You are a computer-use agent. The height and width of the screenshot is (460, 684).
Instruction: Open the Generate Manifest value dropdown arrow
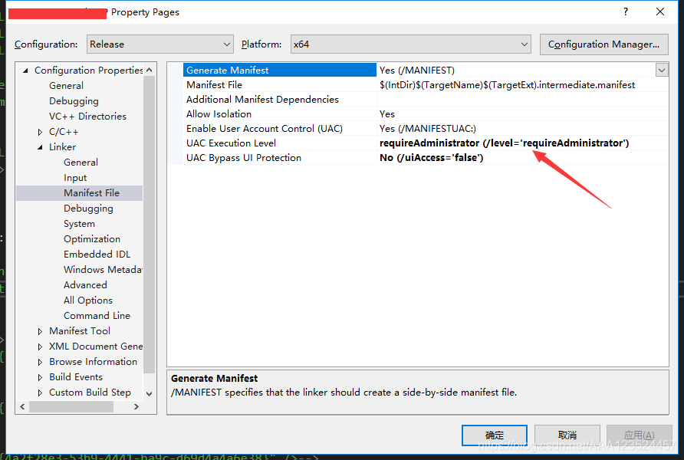click(662, 71)
